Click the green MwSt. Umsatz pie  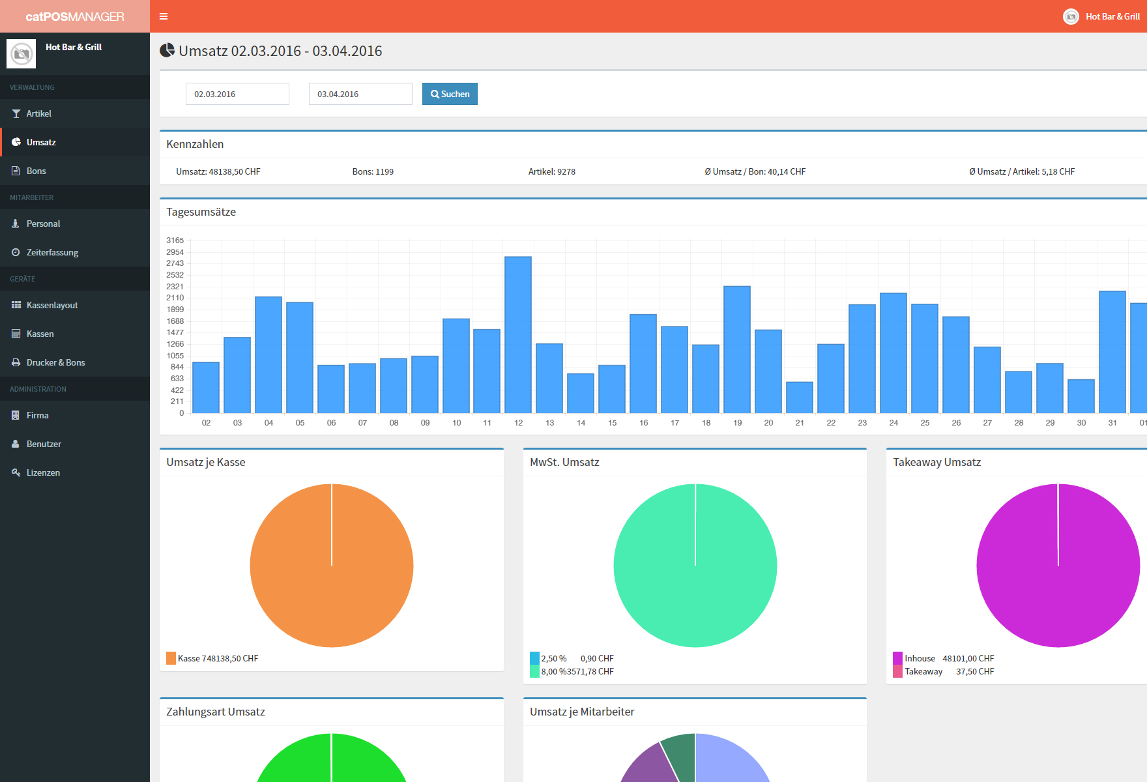(695, 566)
